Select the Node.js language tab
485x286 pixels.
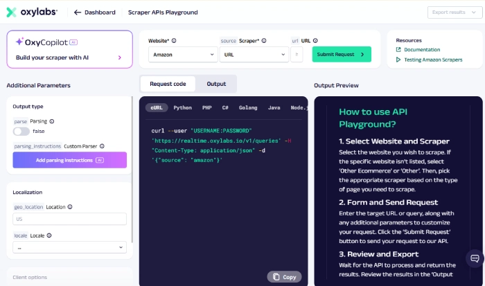299,107
